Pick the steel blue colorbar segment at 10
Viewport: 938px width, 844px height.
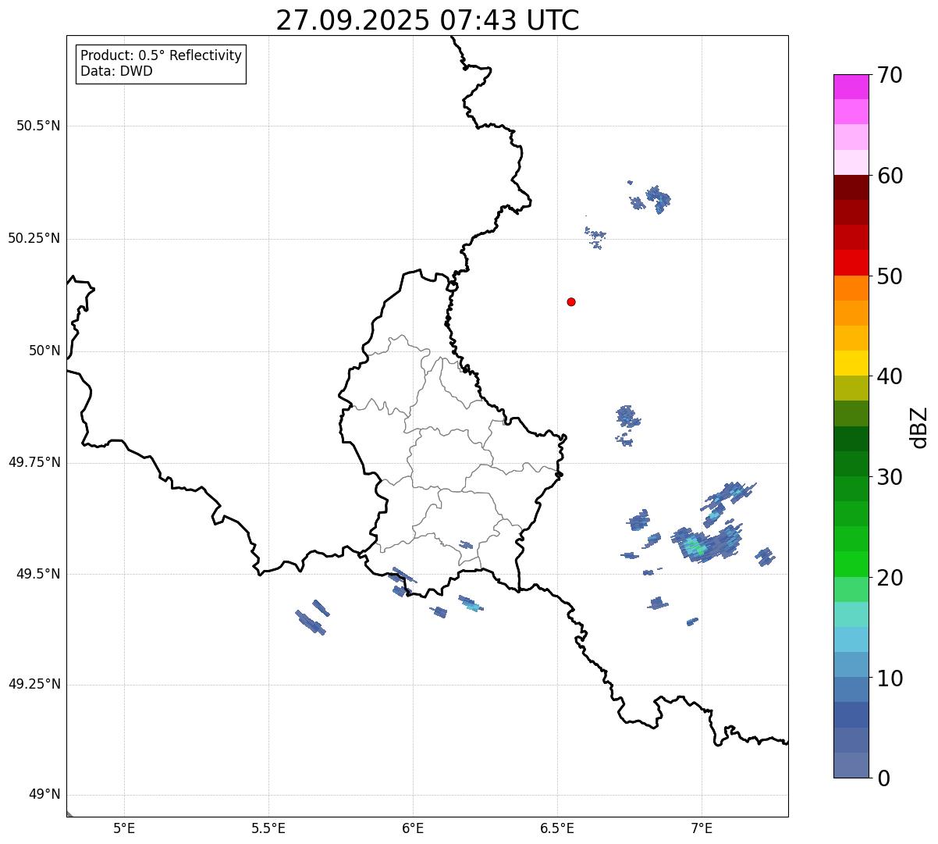tap(851, 689)
